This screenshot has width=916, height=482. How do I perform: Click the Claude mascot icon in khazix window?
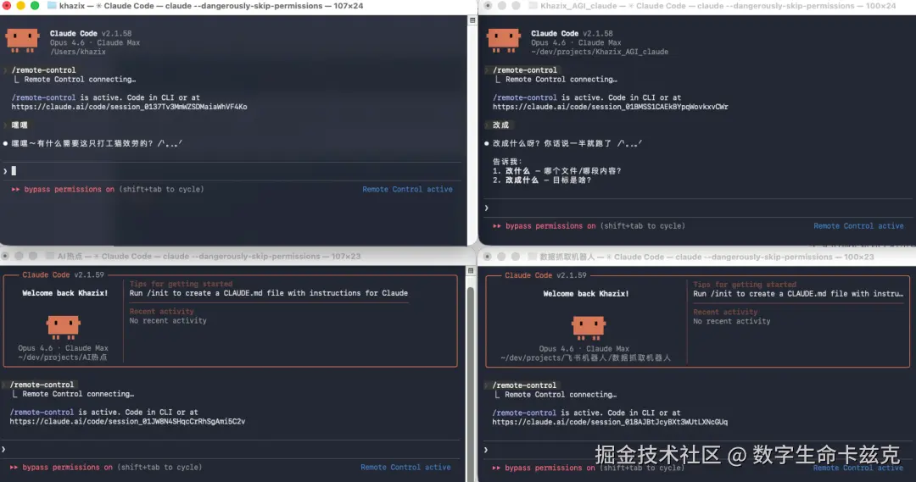pos(22,41)
